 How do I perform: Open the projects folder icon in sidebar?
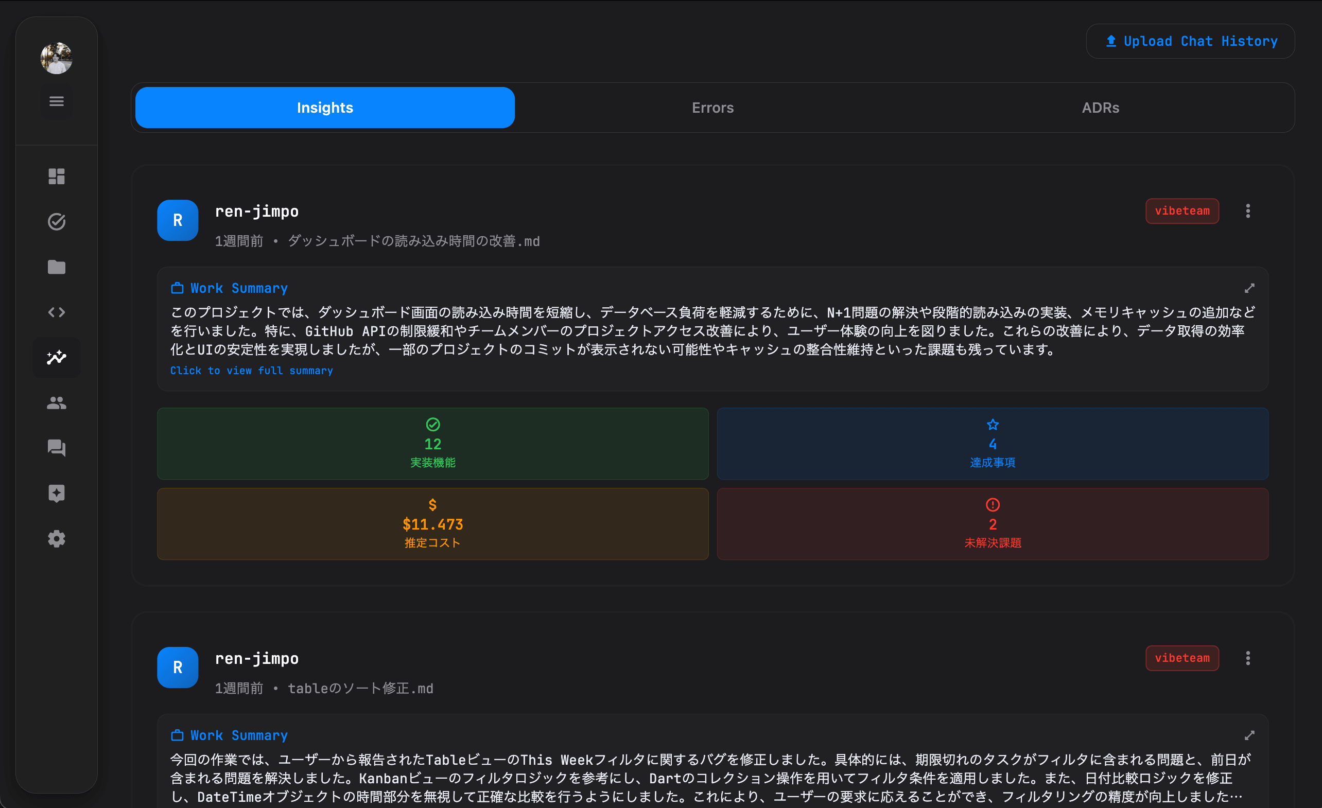pos(56,267)
